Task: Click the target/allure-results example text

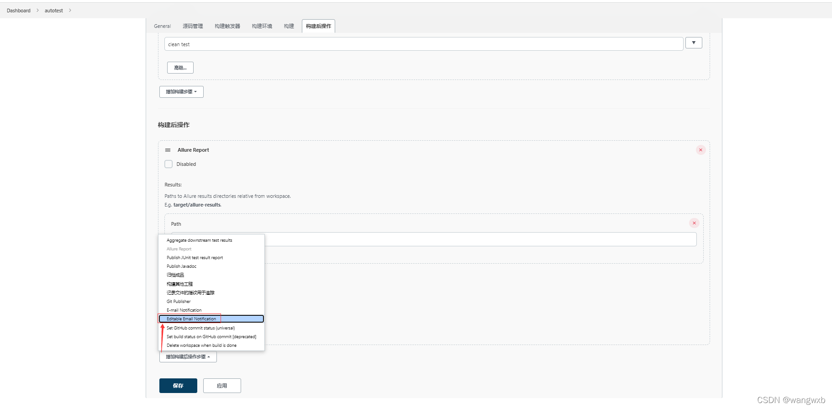Action: [x=197, y=205]
